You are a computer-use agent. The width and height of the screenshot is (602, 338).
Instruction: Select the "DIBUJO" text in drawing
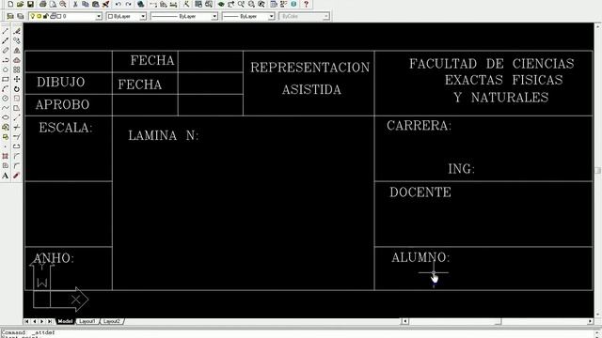(60, 82)
